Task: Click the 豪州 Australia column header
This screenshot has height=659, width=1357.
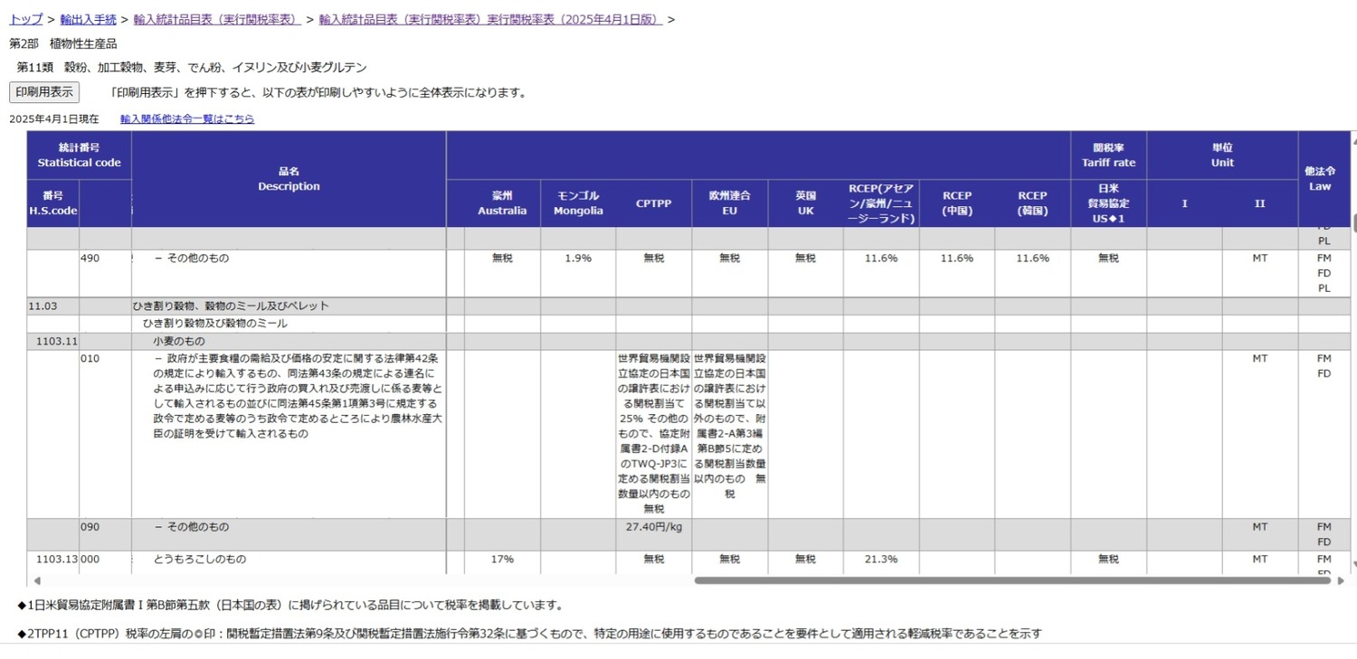Action: pos(502,203)
